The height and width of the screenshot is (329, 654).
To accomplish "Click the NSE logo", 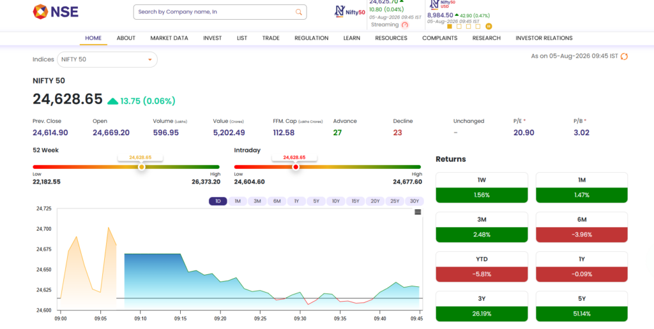I will tap(56, 11).
